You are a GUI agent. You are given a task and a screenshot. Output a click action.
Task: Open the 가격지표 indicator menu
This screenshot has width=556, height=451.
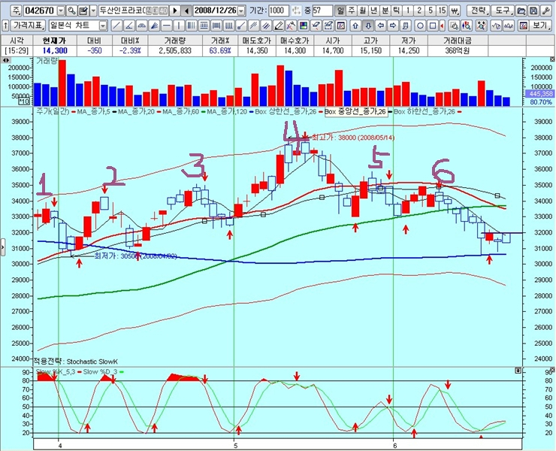point(28,26)
